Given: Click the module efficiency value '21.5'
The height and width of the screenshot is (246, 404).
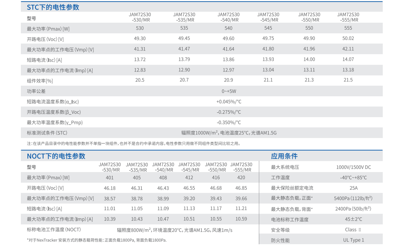Looking at the screenshot, I should [348, 80].
